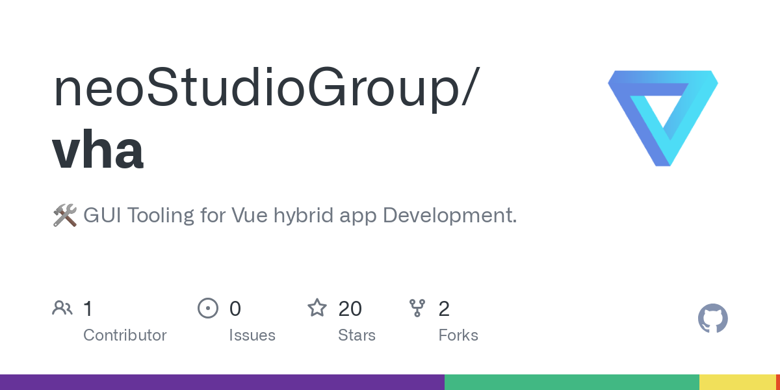The height and width of the screenshot is (390, 780).
Task: Click the contributors people icon
Action: point(62,307)
